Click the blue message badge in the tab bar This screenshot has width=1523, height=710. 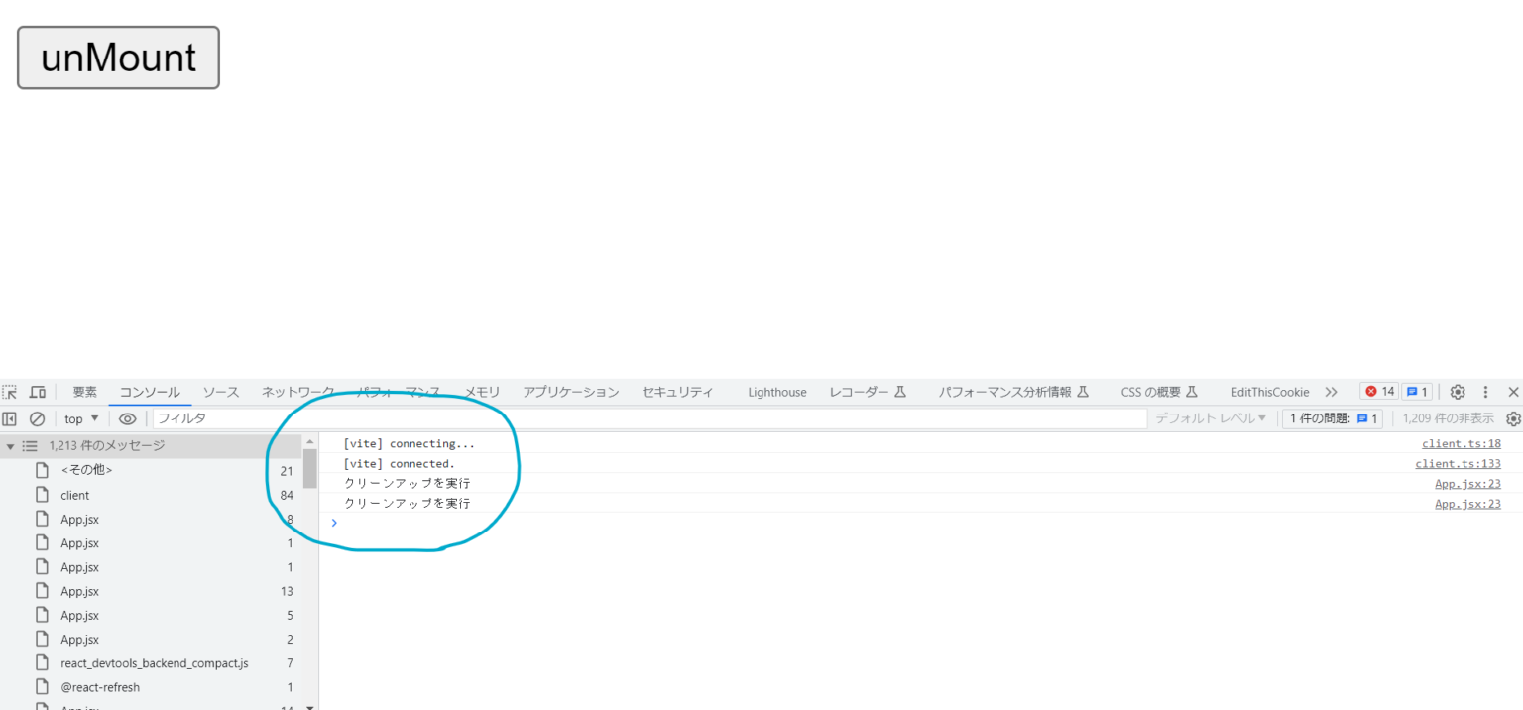coord(1416,392)
